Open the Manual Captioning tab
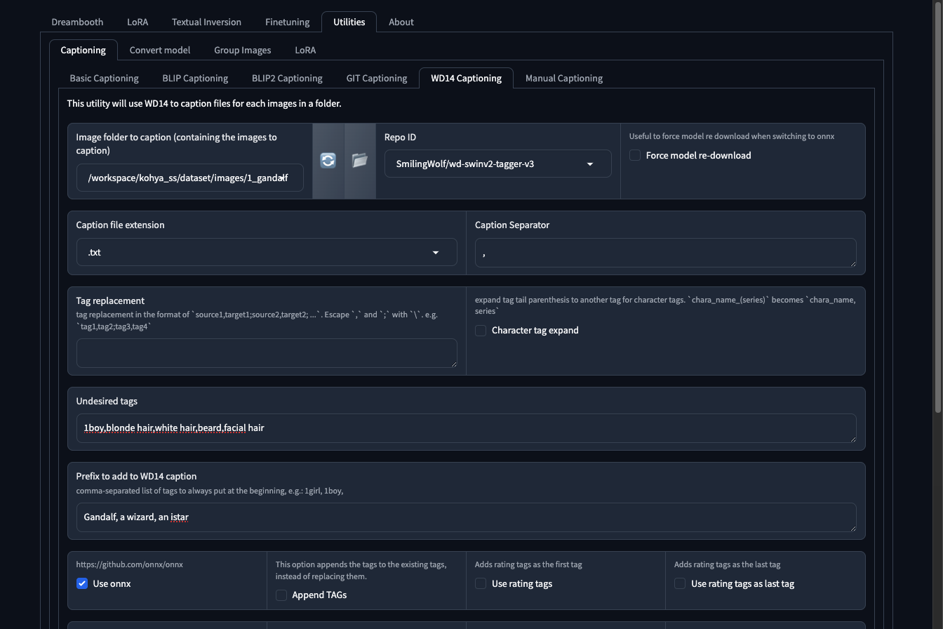 point(563,78)
